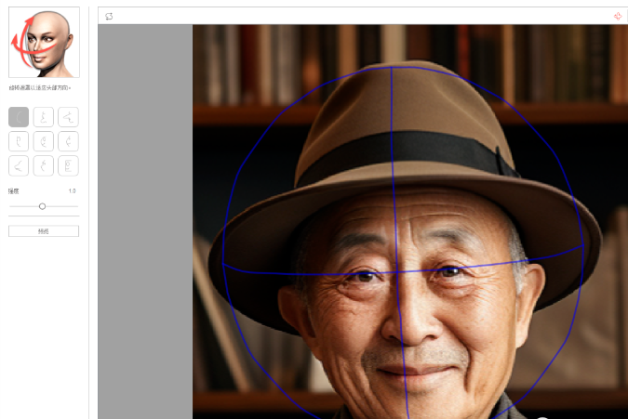The height and width of the screenshot is (419, 628).
Task: Click the strength value 1.0
Action: tap(73, 190)
